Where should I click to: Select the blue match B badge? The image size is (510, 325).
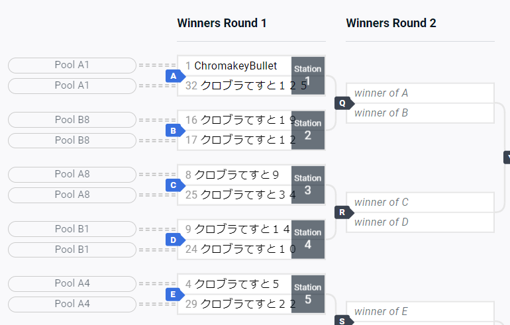pyautogui.click(x=175, y=130)
